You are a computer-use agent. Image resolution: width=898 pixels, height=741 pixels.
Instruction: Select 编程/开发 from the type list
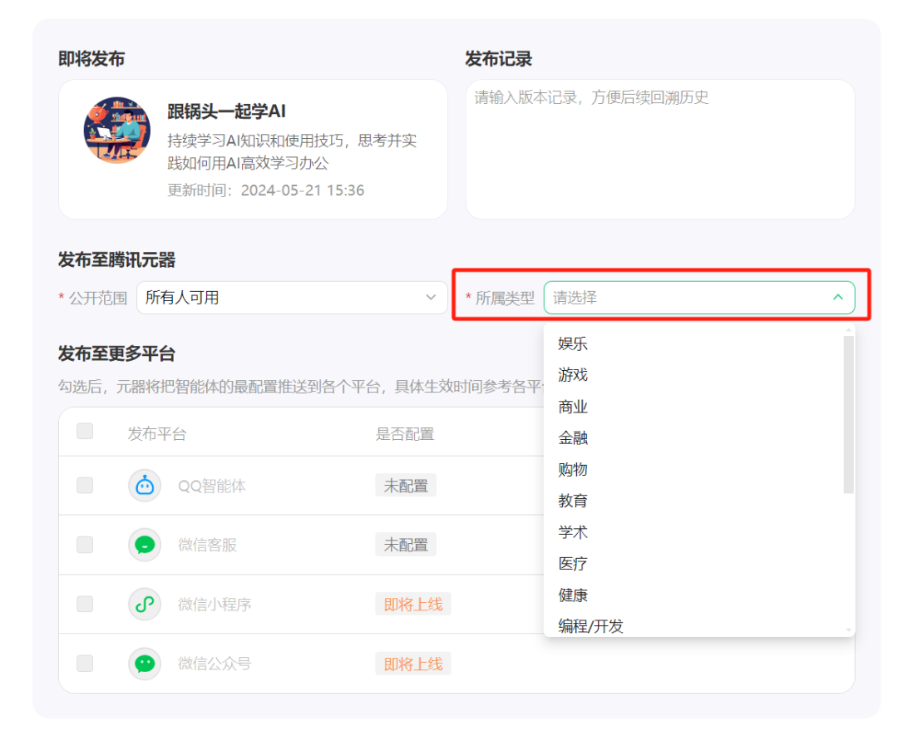click(590, 626)
